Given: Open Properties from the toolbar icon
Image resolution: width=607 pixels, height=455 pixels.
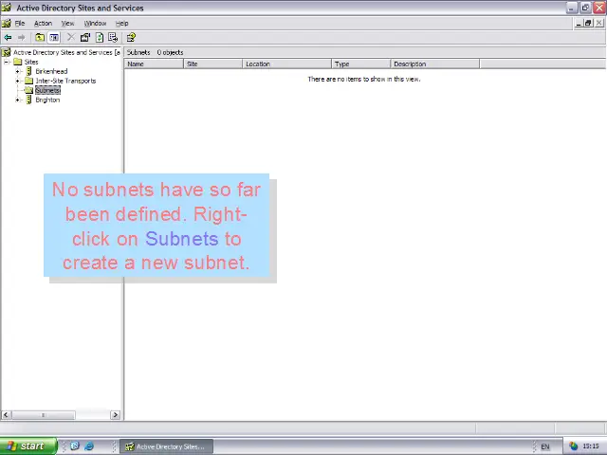Looking at the screenshot, I should pos(85,38).
